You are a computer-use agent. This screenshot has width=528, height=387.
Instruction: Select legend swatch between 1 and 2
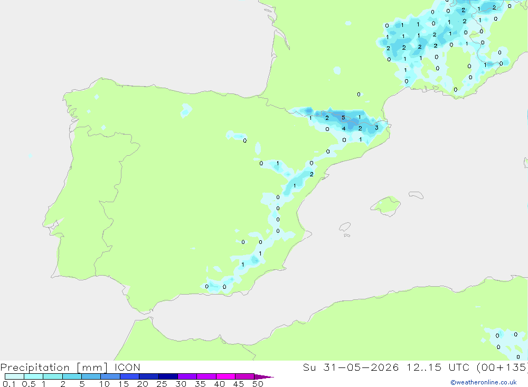point(52,376)
